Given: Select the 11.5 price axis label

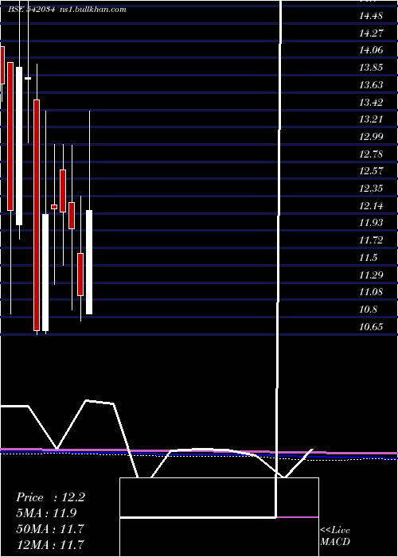Looking at the screenshot, I should pyautogui.click(x=368, y=258).
